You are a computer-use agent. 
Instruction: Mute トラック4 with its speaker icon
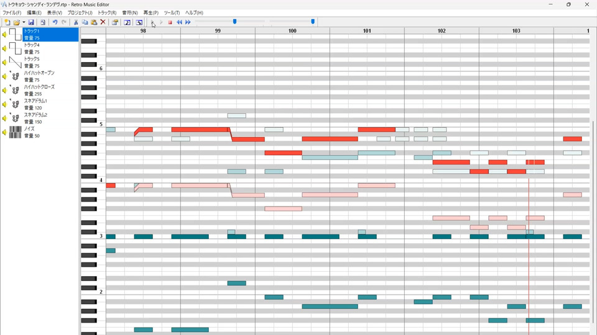coord(4,48)
